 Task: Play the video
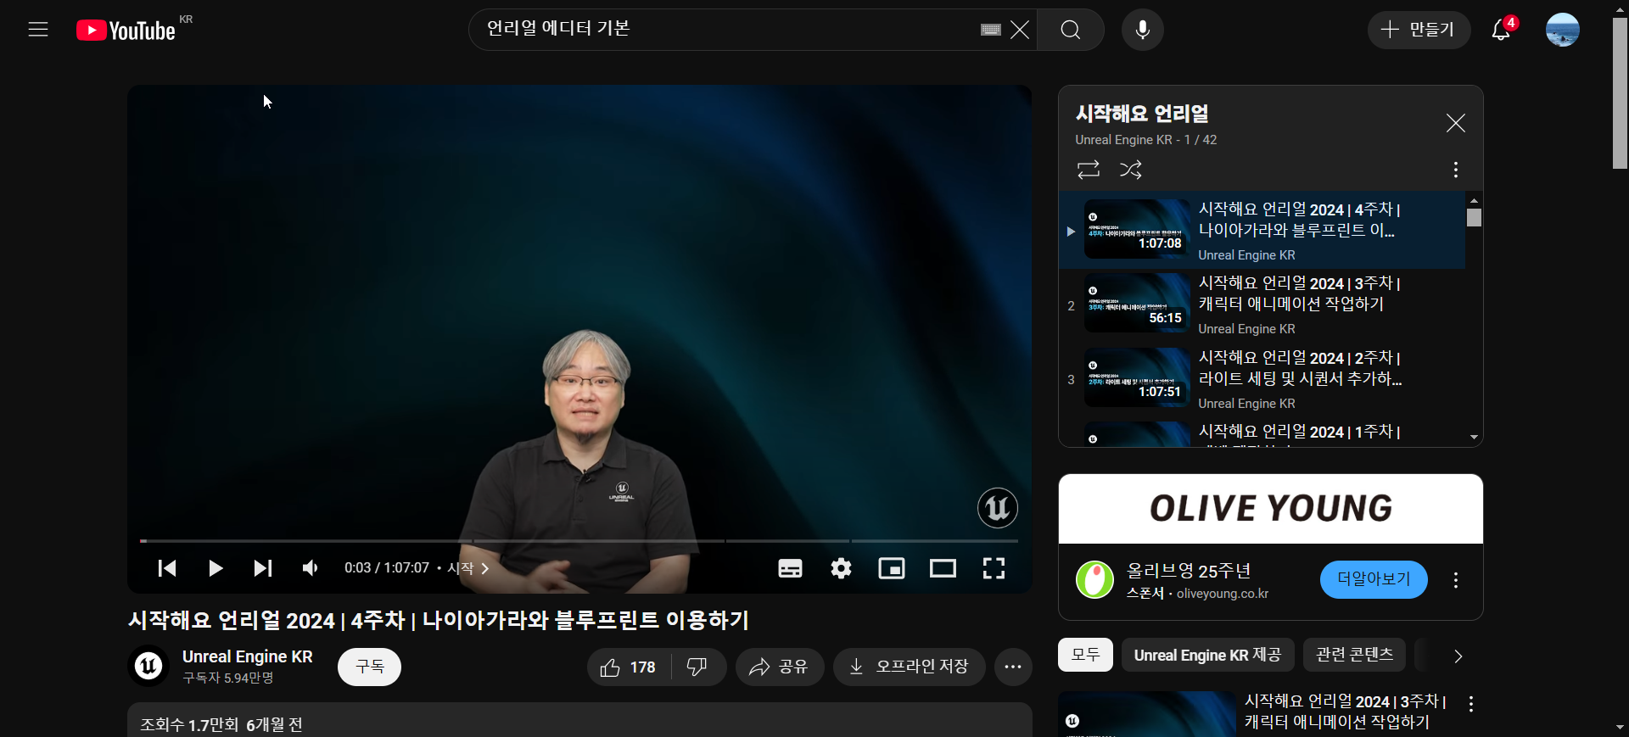tap(215, 568)
